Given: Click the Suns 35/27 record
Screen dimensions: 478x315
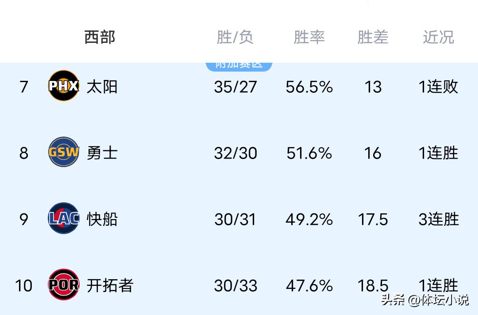Looking at the screenshot, I should [x=235, y=87].
